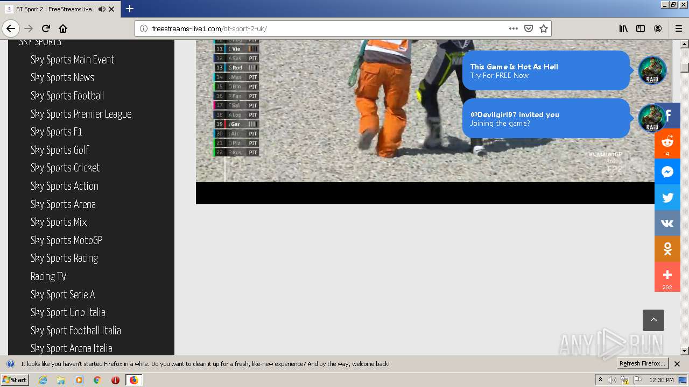Screen dimensions: 689x387
Task: Open the Windows Start menu
Action: click(x=15, y=379)
